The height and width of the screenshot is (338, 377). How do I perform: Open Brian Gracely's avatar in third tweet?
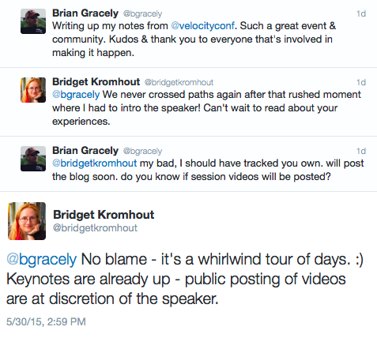(33, 159)
